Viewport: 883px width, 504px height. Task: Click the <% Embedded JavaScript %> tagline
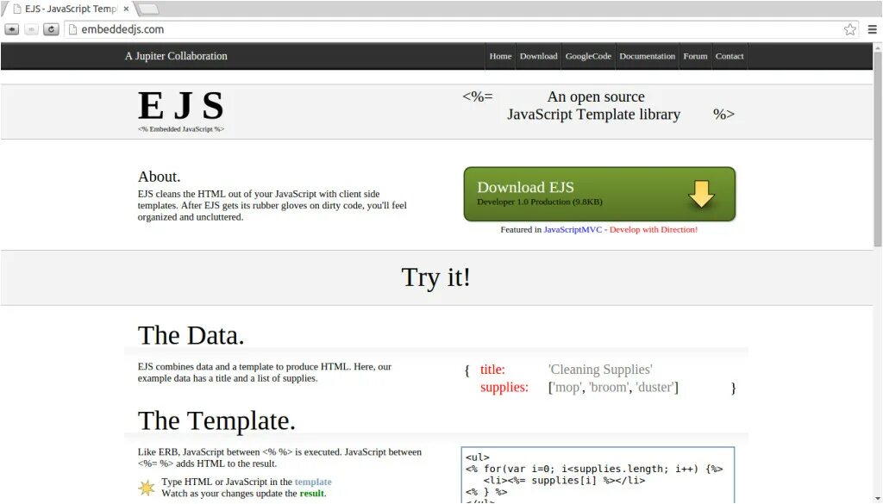coord(181,129)
